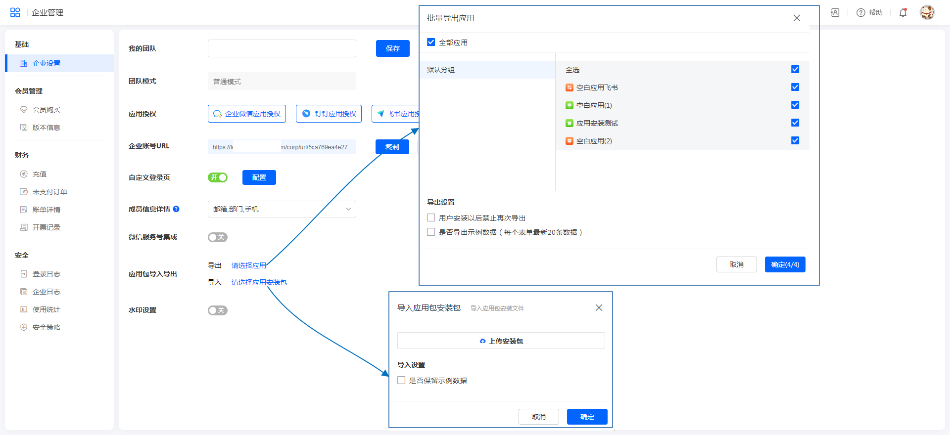Screen dimensions: 950x435
Task: Enable 用户安装以后禁止再次导出 option
Action: [x=431, y=218]
